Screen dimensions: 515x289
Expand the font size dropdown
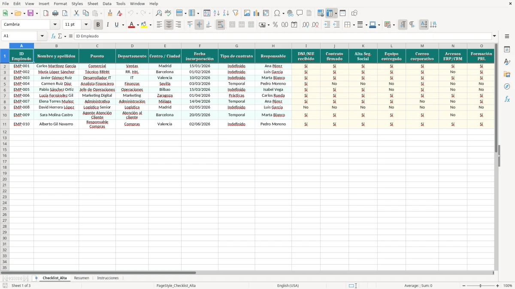point(86,25)
